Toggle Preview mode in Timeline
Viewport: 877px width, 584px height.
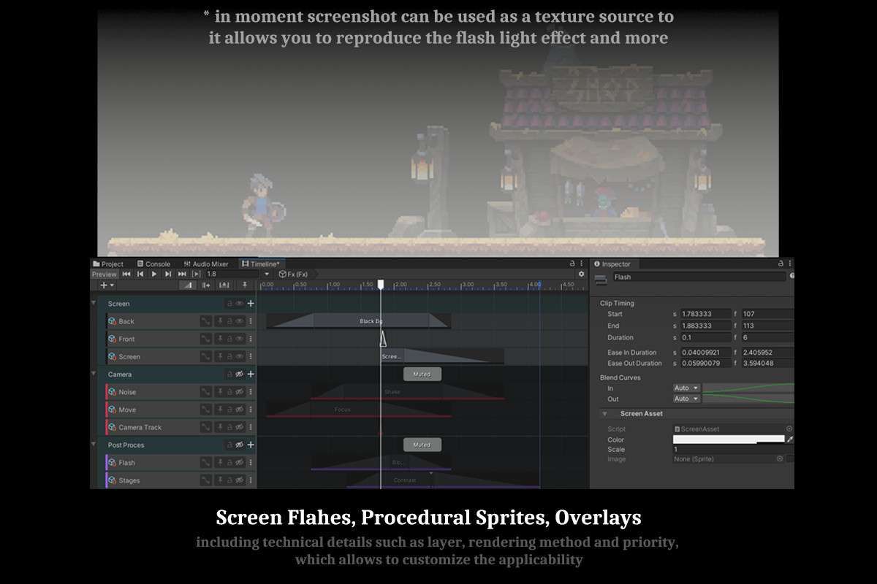(105, 274)
